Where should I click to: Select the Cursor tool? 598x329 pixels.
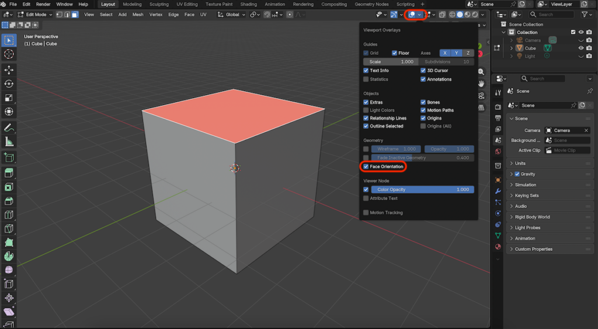point(9,54)
